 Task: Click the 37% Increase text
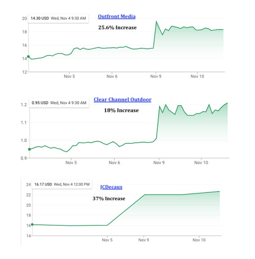click(109, 199)
